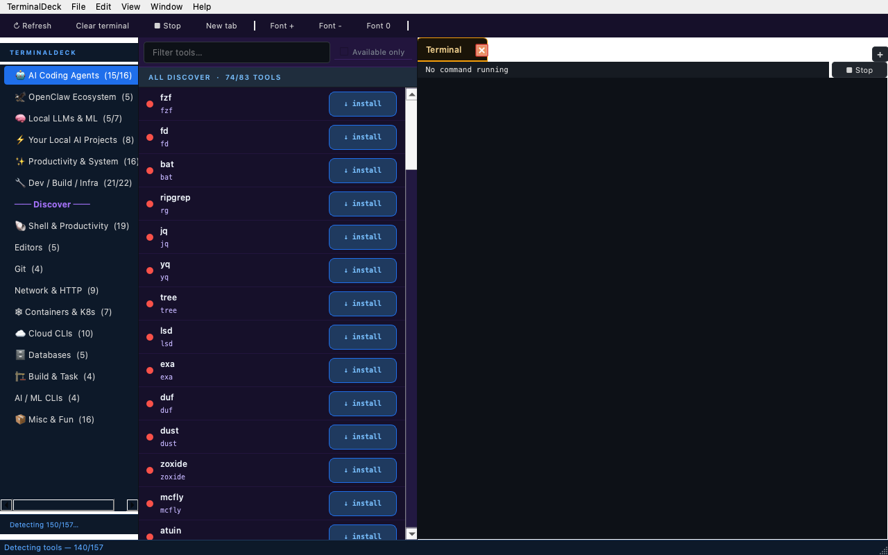Select AI Coding Agents category
This screenshot has height=555, width=888.
point(71,76)
